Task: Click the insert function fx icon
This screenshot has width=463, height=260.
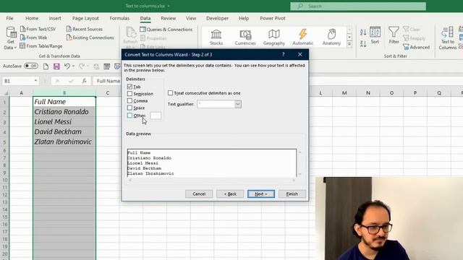Action: tap(84, 81)
